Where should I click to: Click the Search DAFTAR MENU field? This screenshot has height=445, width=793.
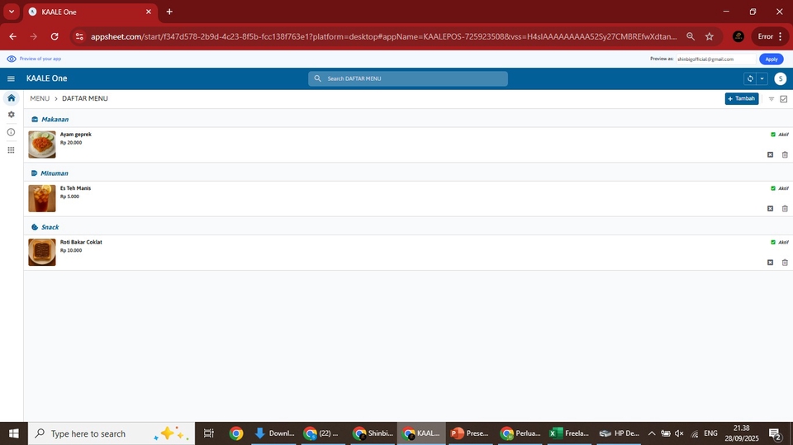click(x=408, y=78)
